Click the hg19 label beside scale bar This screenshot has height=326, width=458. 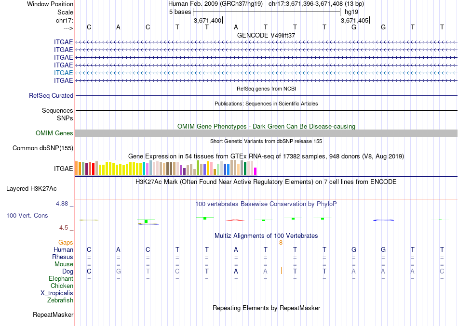click(351, 12)
